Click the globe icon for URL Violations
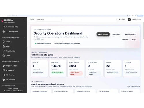Screen dimensions: 144x108 coord(3,80)
